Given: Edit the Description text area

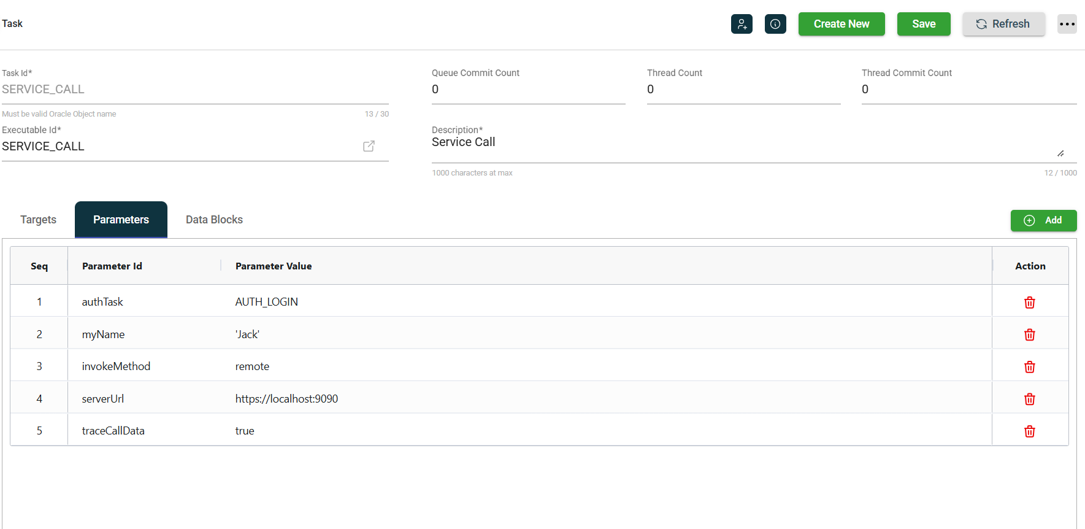Looking at the screenshot, I should [x=736, y=143].
